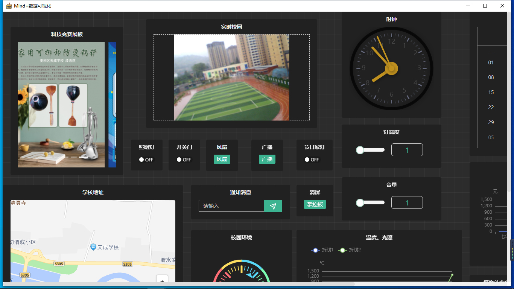Viewport: 514px width, 289px height.
Task: Click the cooking spatula poster thumbnail
Action: 61,105
